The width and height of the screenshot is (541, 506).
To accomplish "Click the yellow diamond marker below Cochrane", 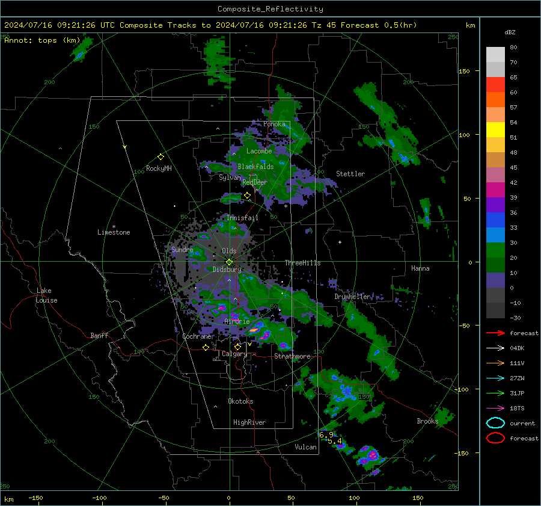I will click(x=206, y=347).
